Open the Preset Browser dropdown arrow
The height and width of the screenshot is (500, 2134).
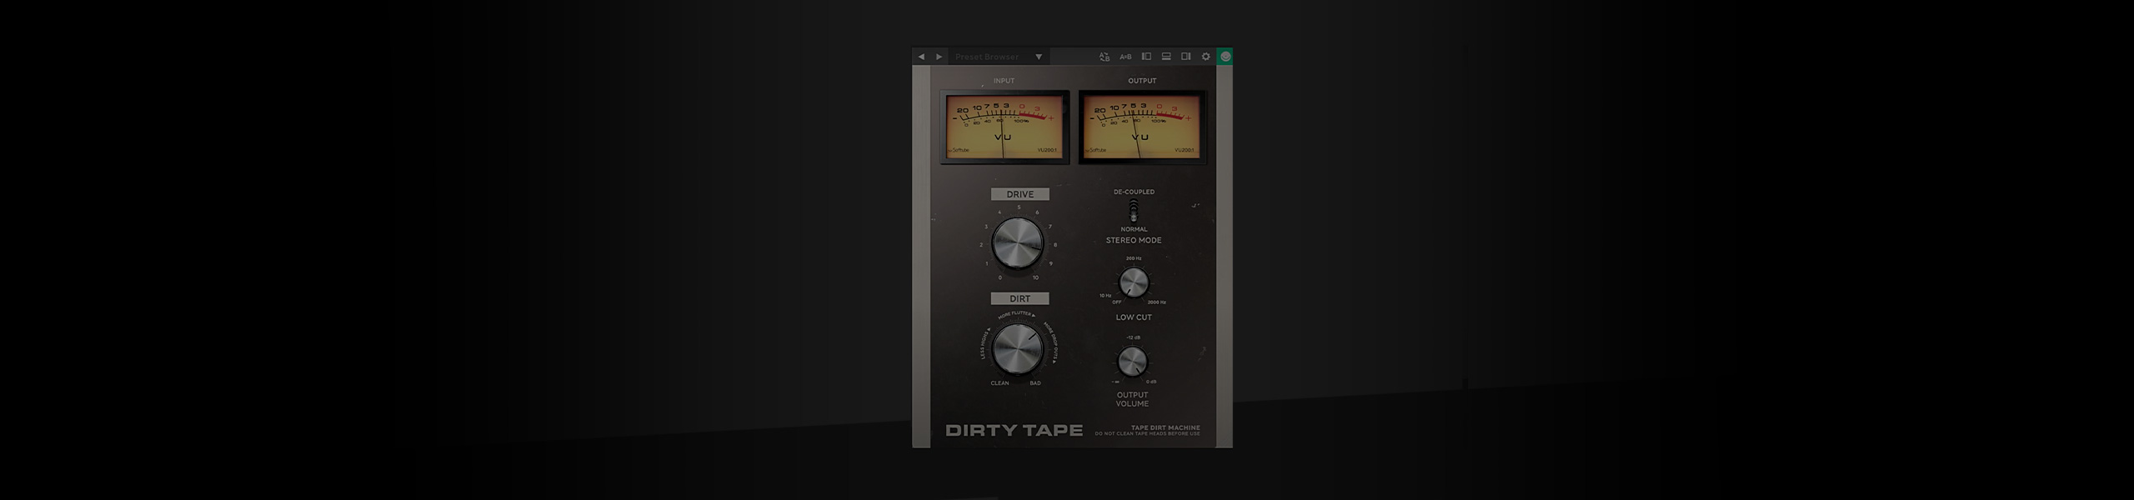1039,57
